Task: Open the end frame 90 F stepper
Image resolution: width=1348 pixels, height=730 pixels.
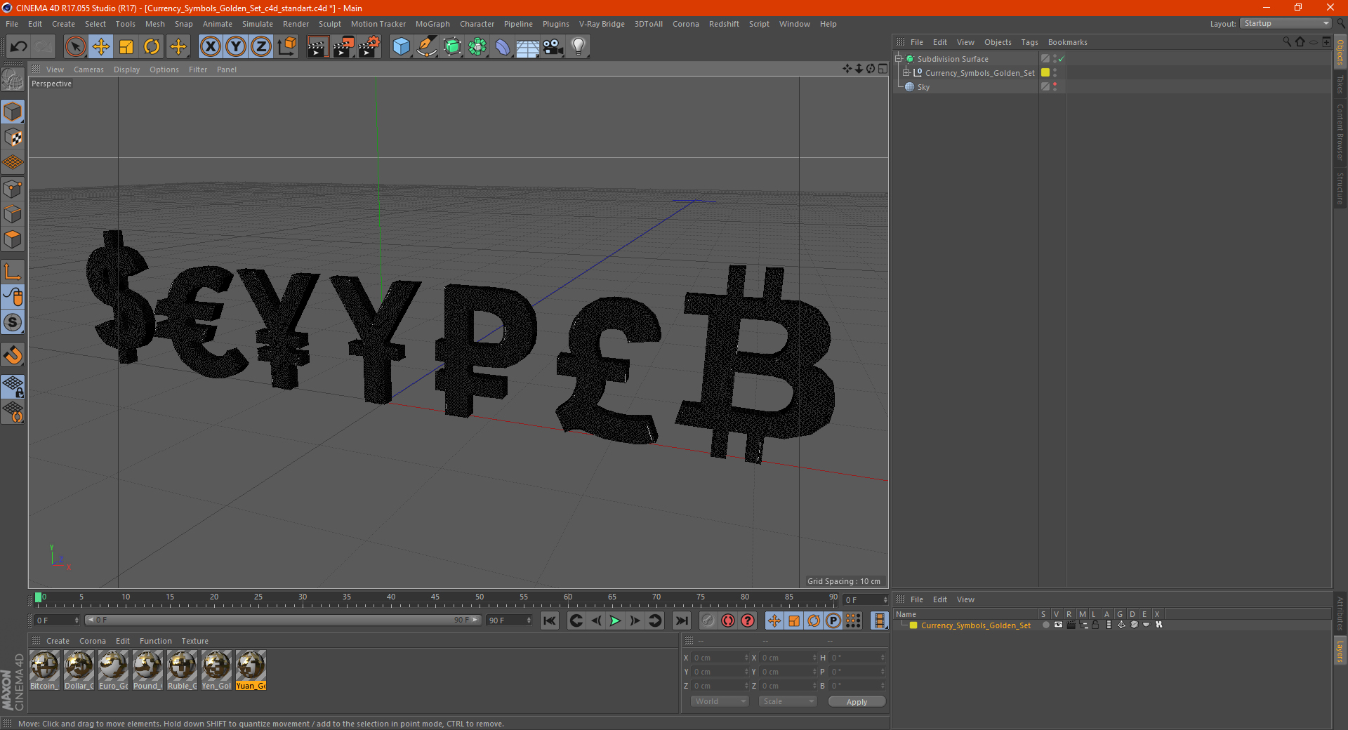Action: click(x=529, y=620)
